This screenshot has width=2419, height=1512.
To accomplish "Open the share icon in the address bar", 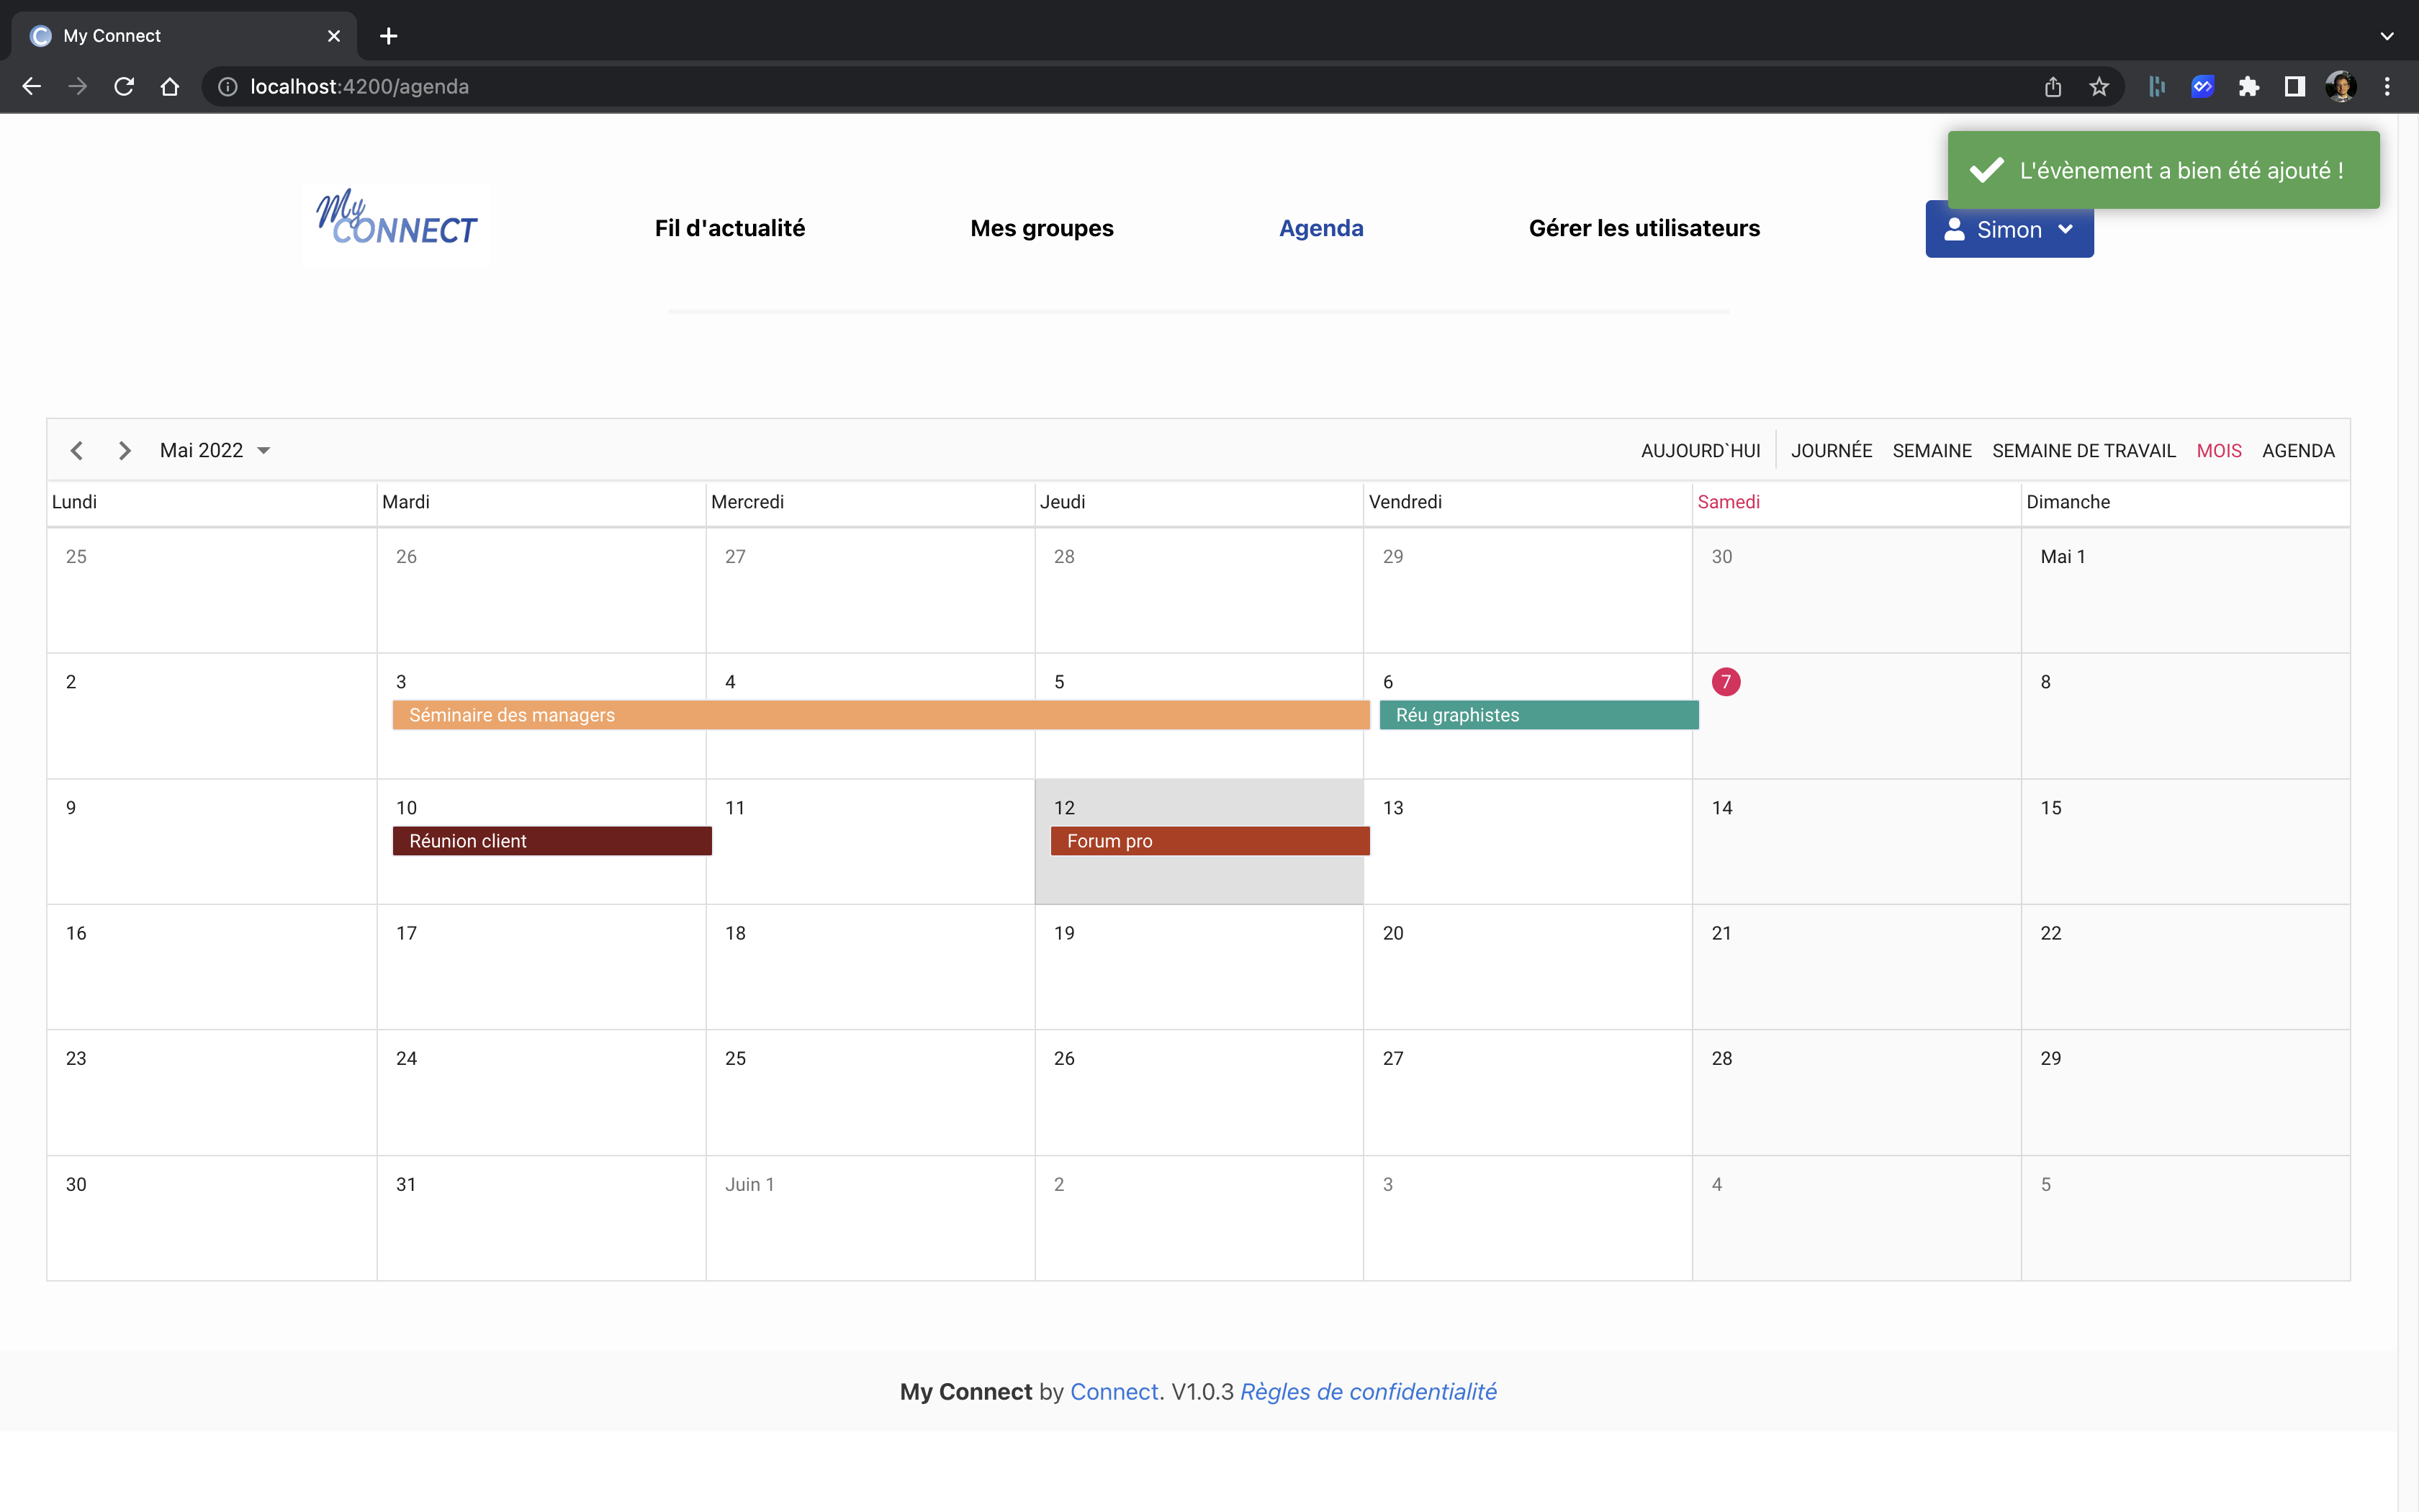I will point(2053,86).
